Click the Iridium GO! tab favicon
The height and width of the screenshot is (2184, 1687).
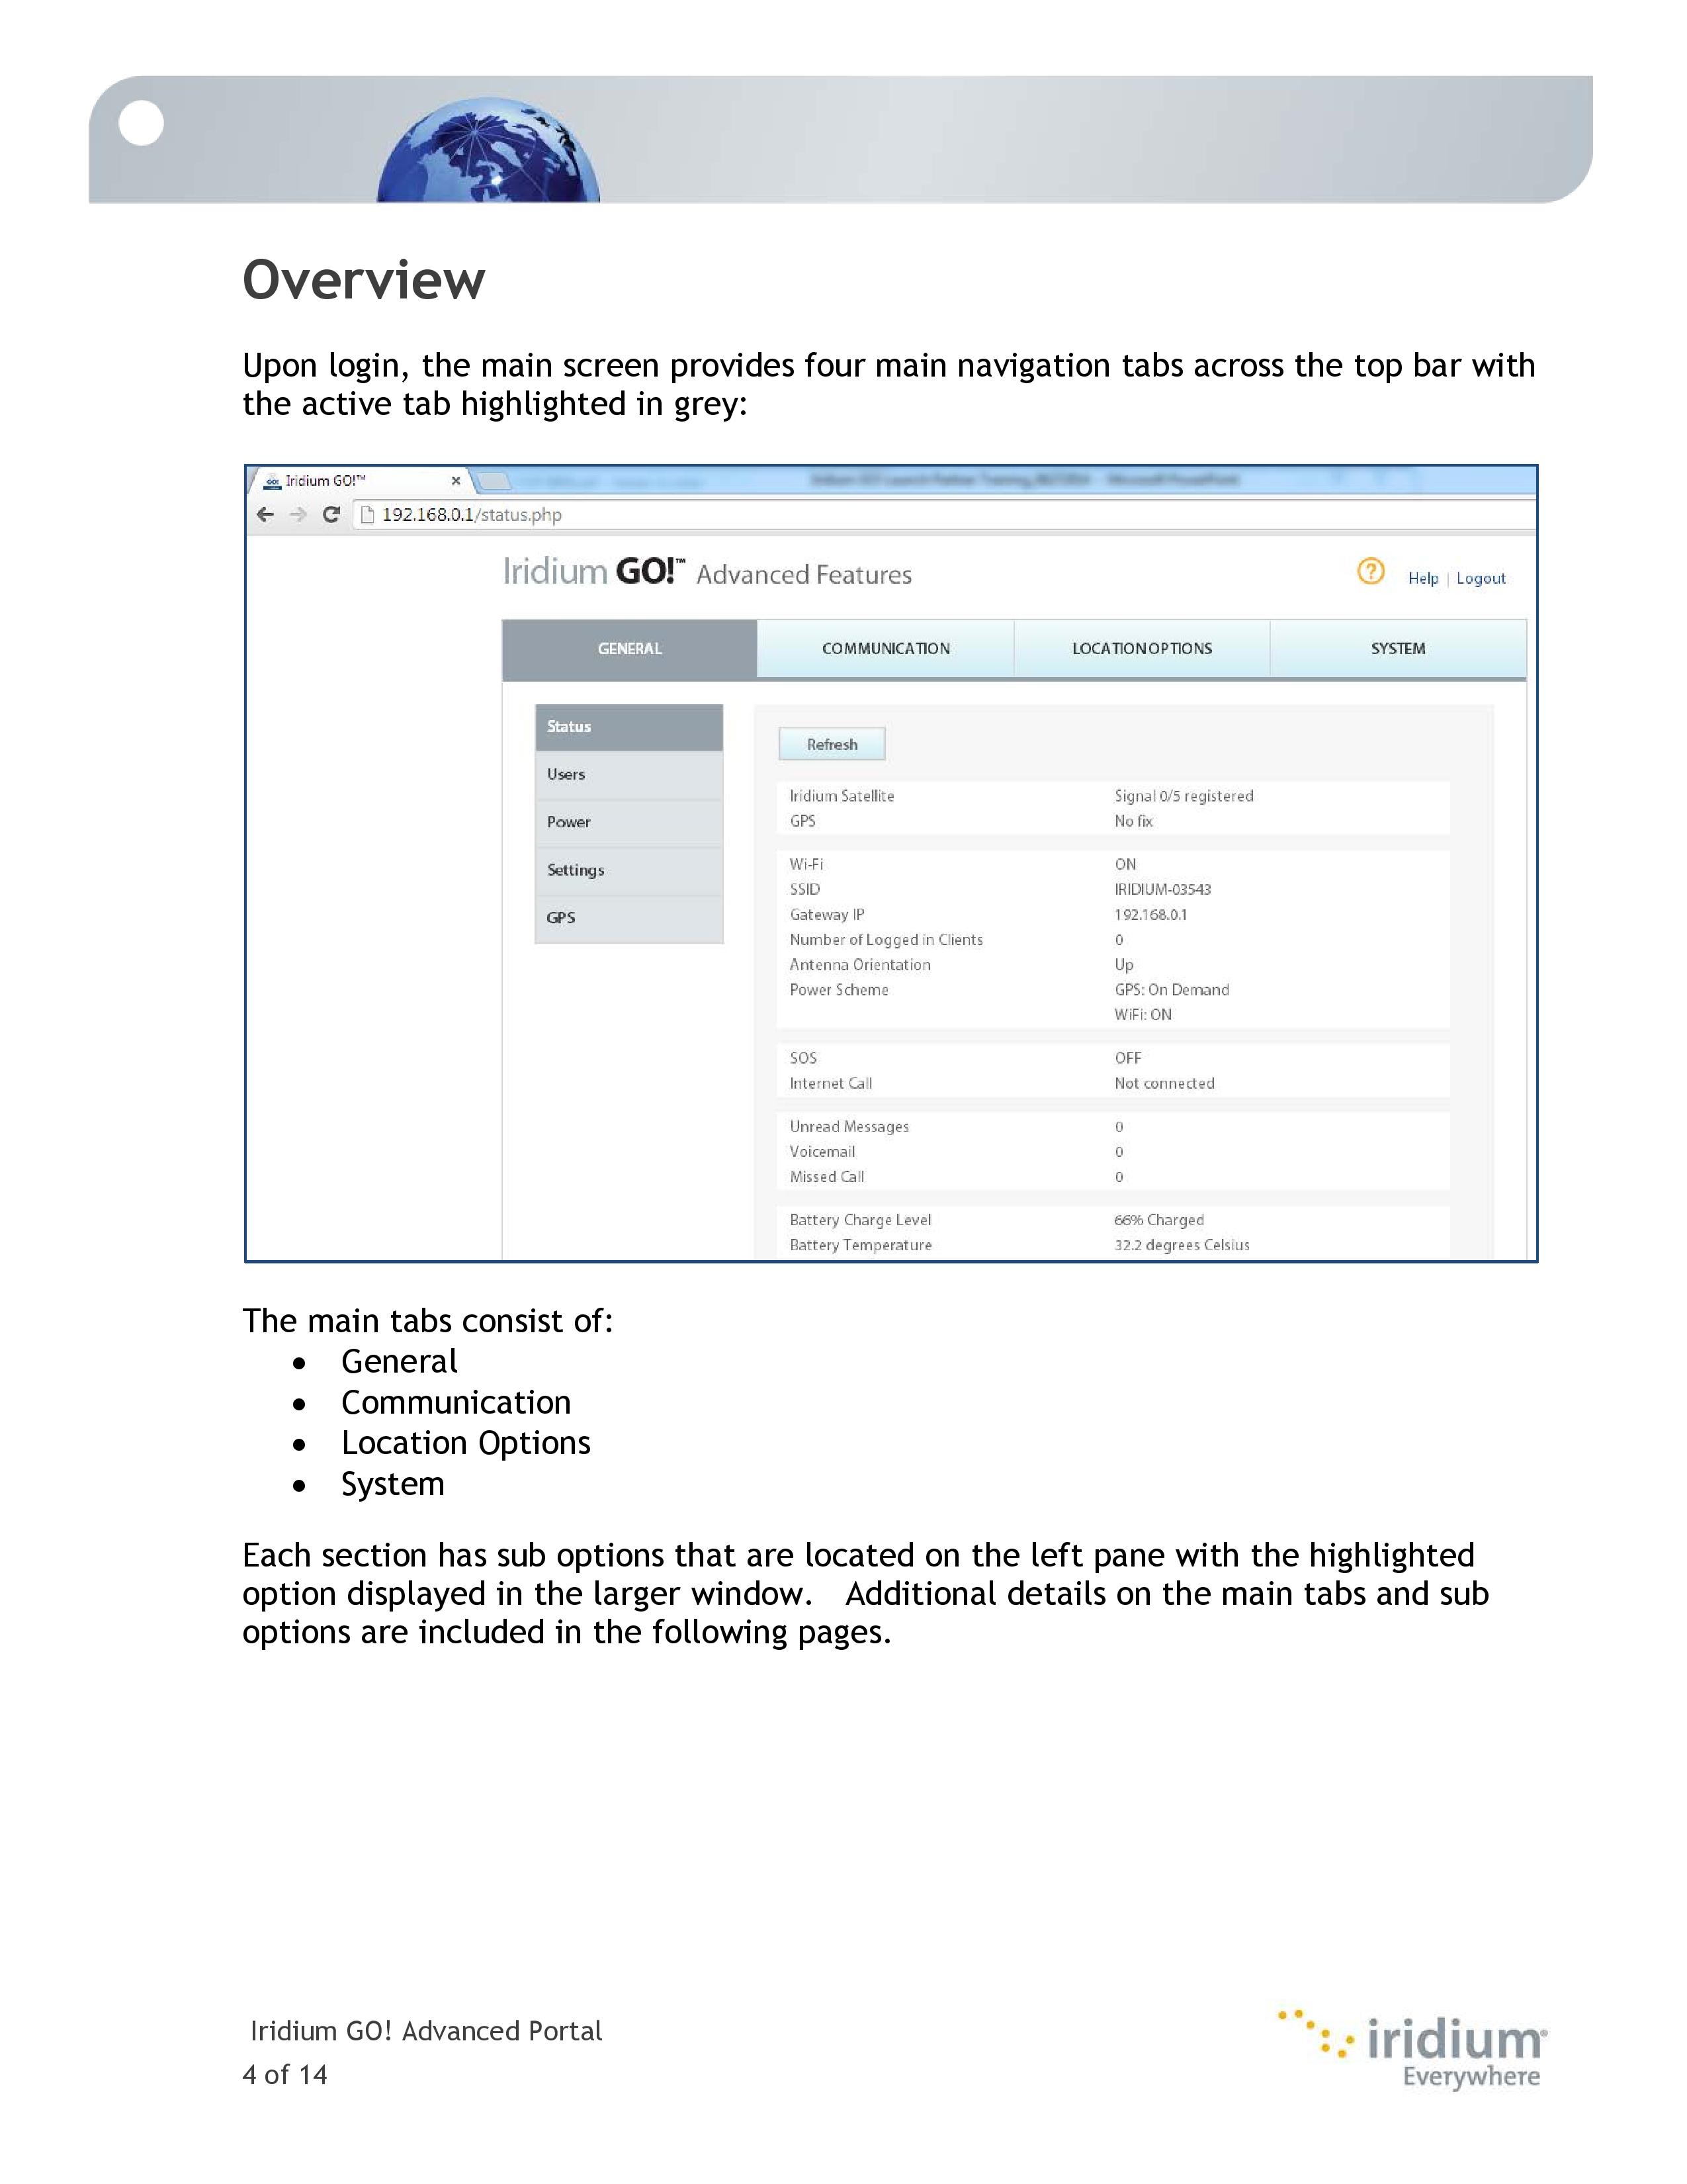(272, 481)
